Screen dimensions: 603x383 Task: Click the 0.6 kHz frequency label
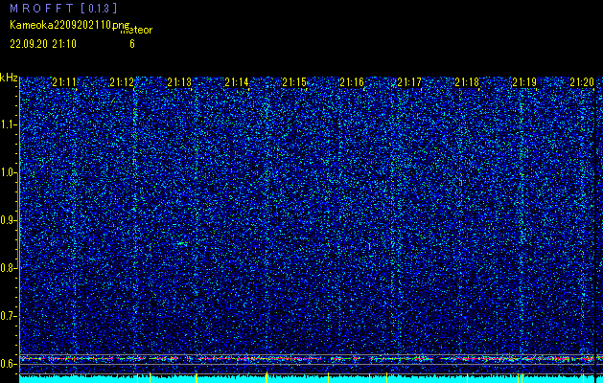pyautogui.click(x=9, y=364)
